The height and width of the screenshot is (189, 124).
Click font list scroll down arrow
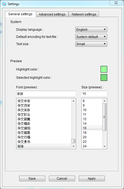(x=73, y=146)
